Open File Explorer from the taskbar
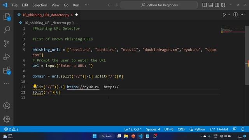This screenshot has width=249, height=140. coord(126,136)
